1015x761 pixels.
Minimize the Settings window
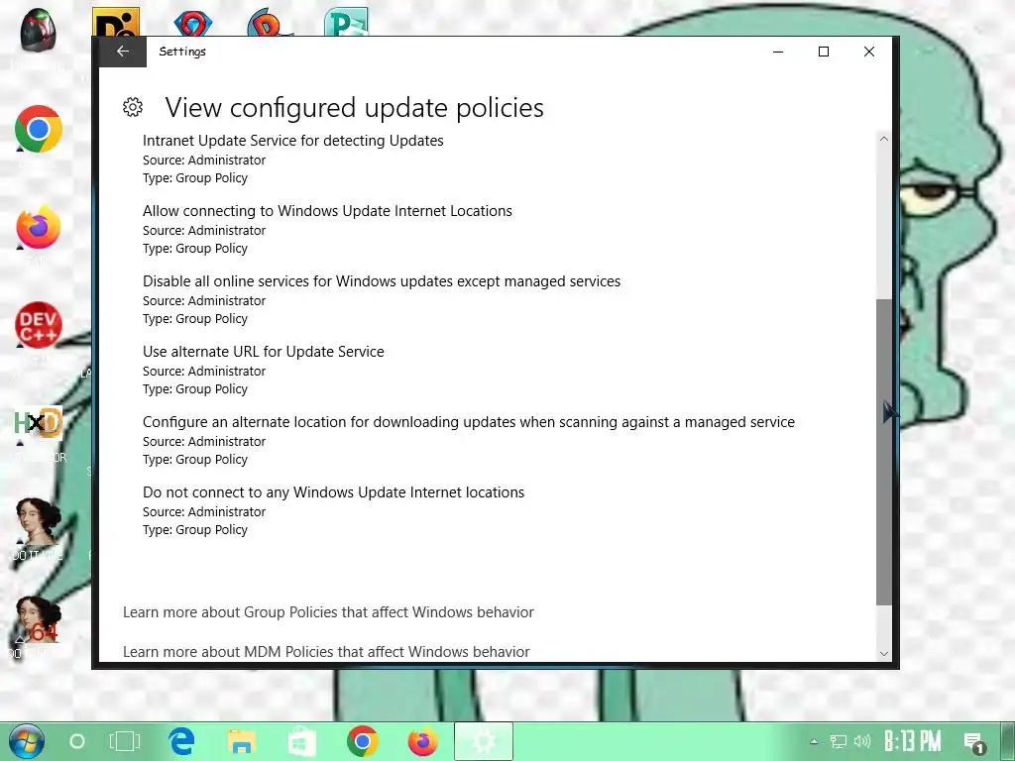click(x=778, y=52)
